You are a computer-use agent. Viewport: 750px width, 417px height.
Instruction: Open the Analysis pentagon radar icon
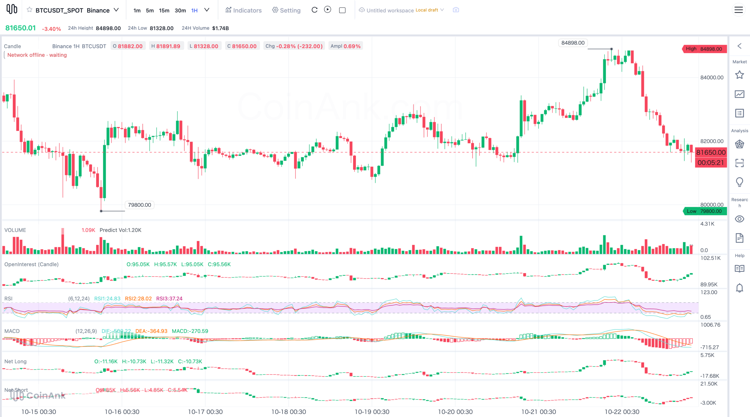click(x=739, y=144)
